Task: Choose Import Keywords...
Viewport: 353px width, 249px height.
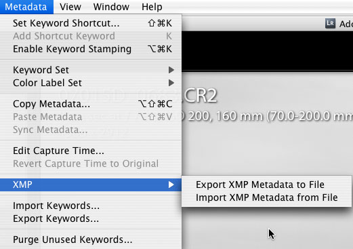Action: (91, 206)
